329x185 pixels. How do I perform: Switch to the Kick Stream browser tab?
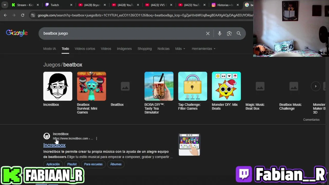25,5
